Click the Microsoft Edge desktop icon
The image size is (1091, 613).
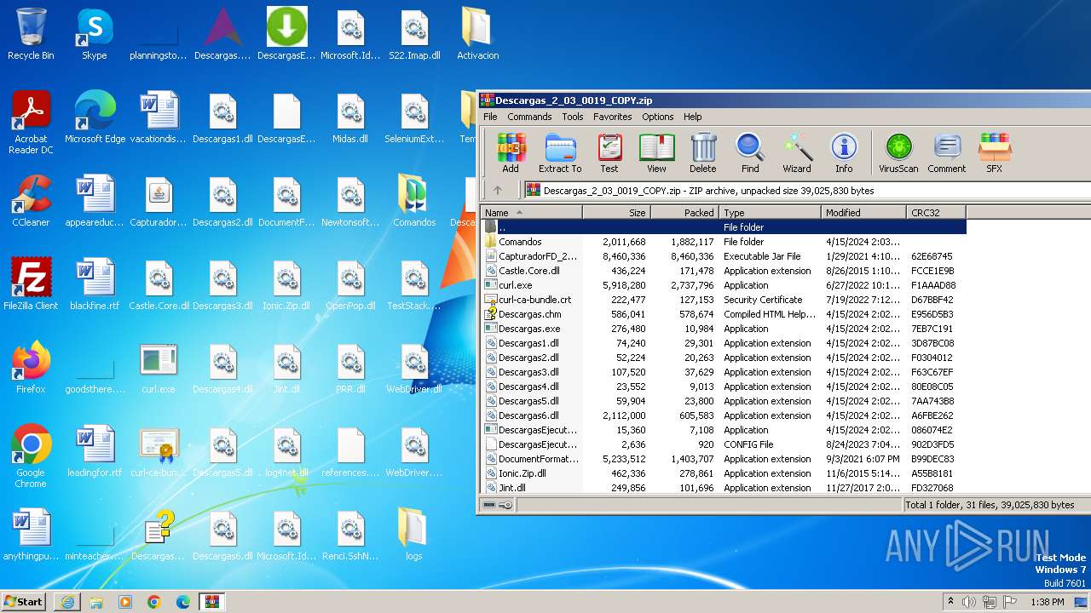[x=95, y=117]
